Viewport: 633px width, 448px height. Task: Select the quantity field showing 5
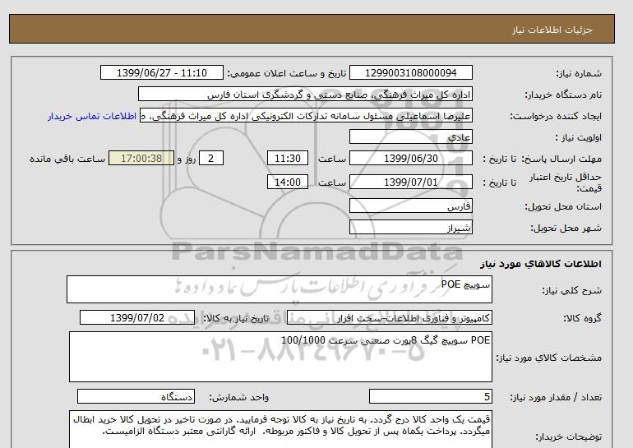pos(430,397)
